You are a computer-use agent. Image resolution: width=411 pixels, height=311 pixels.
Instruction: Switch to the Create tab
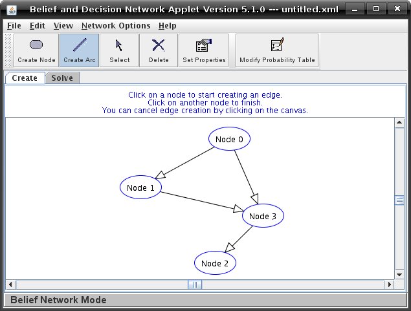point(25,78)
